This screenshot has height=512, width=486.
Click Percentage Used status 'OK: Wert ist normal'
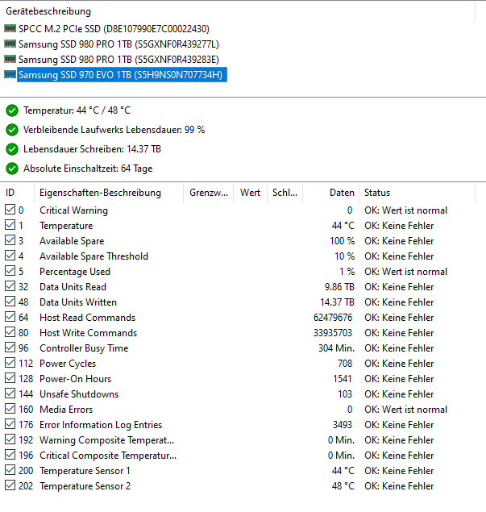[405, 272]
